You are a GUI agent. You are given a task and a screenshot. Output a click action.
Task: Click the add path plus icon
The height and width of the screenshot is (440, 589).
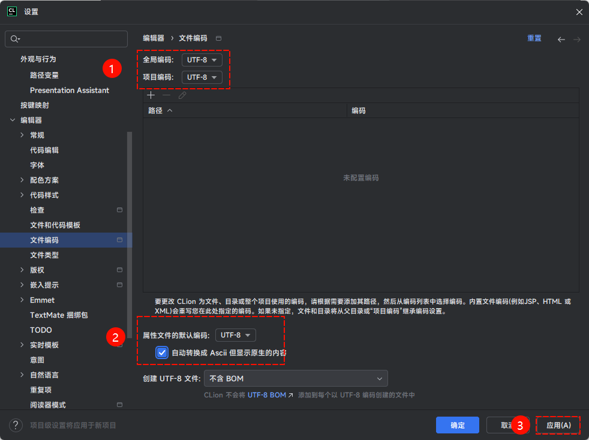coord(151,95)
